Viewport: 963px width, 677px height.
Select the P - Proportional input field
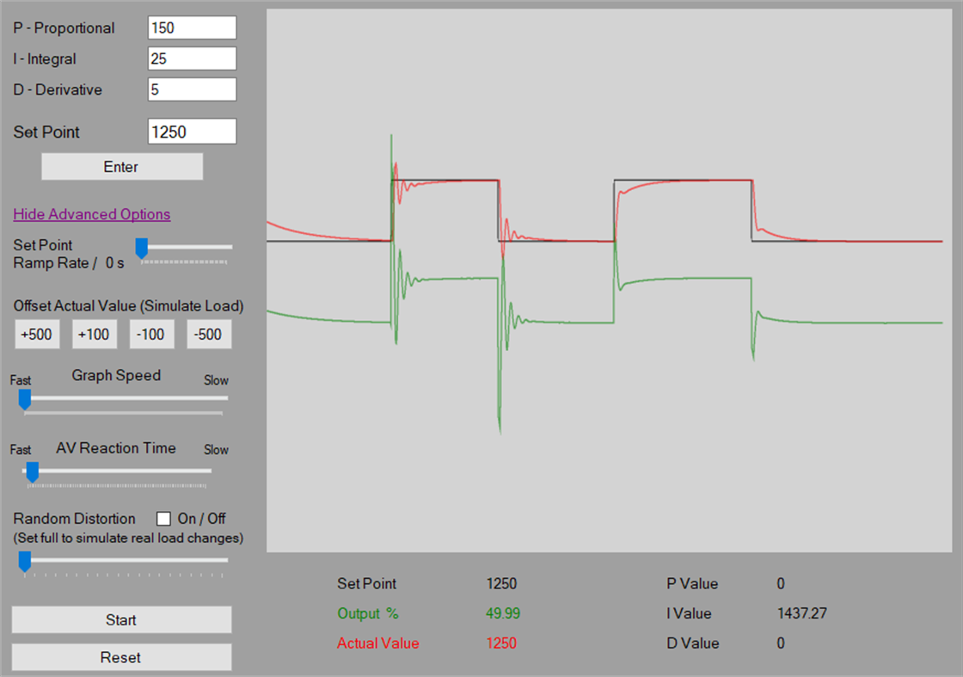[x=191, y=27]
